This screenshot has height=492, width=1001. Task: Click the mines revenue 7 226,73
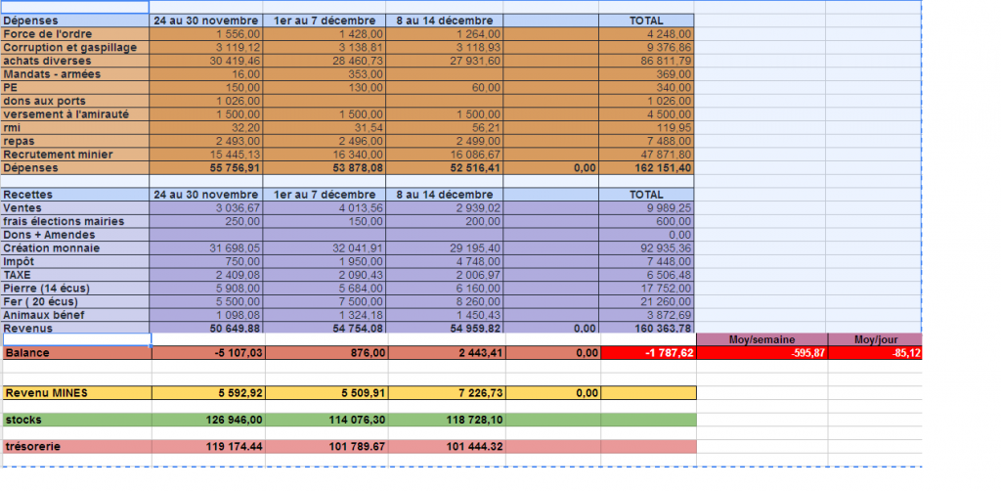447,393
